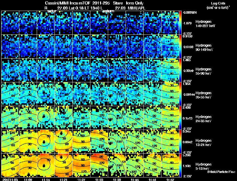Open the 35-55 keV panel at 295T11:03
Screen dimensions: 237x181
coord(10,94)
